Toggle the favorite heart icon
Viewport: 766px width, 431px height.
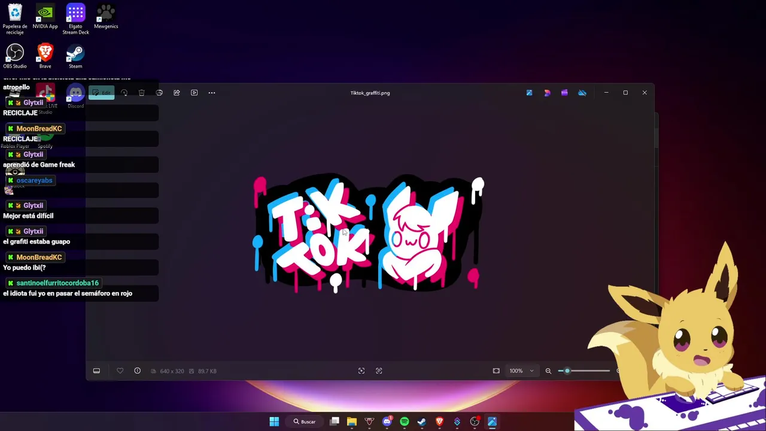click(x=120, y=371)
